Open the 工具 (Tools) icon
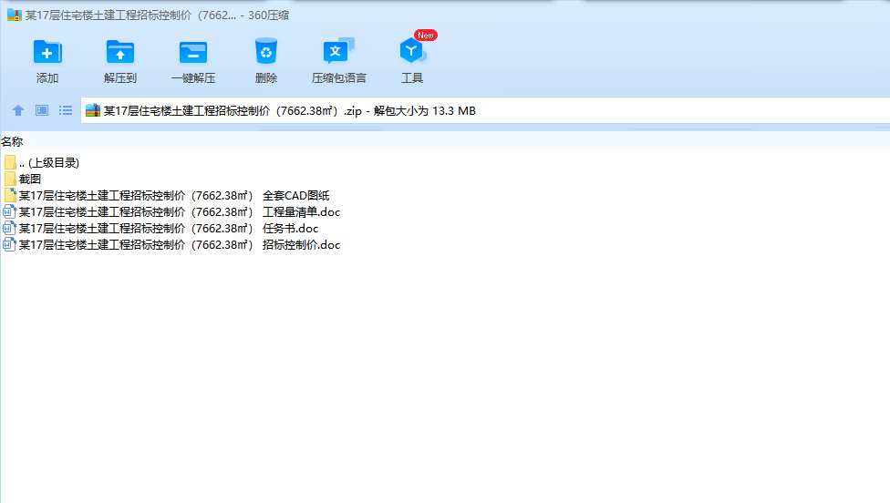 point(412,52)
